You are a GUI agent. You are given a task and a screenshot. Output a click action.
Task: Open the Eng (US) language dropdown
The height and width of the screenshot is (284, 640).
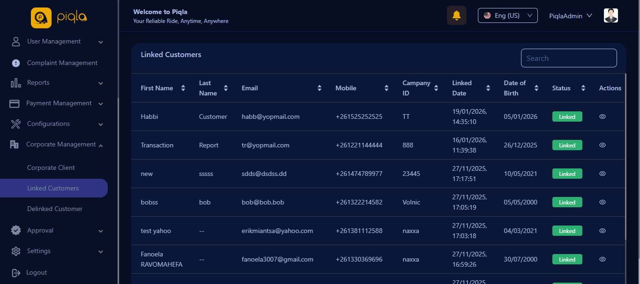point(507,15)
